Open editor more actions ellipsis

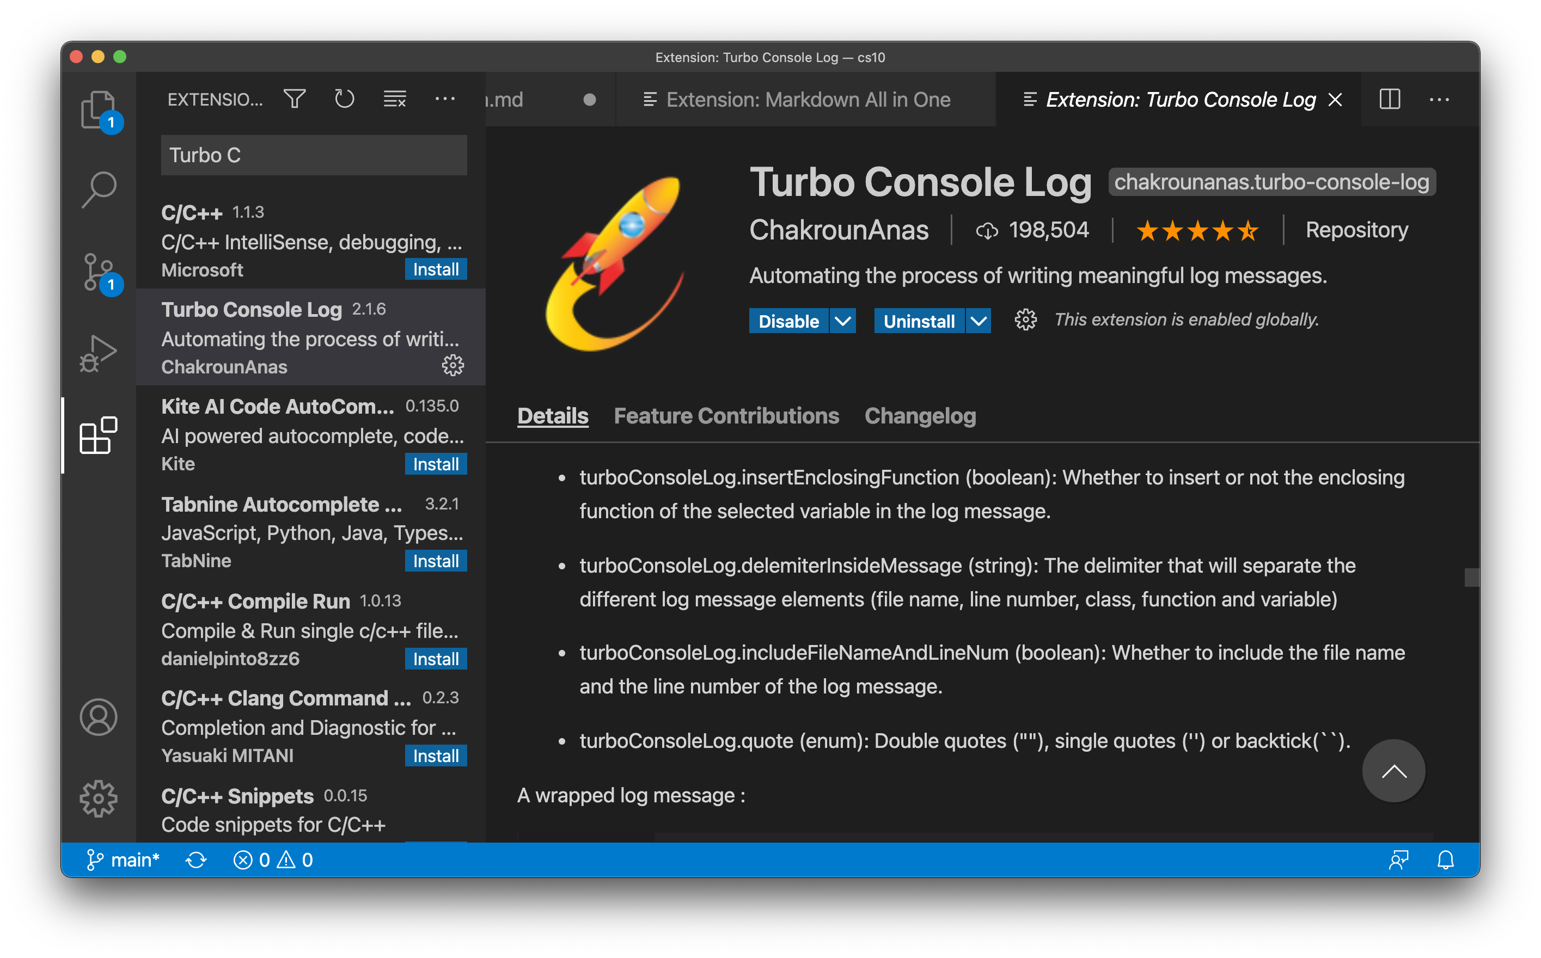tap(1439, 100)
